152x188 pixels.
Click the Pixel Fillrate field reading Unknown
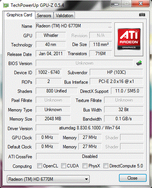coord(53,100)
